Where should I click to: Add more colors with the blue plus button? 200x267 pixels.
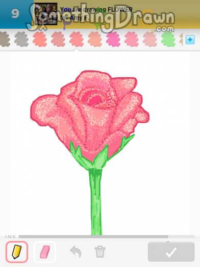click(190, 40)
